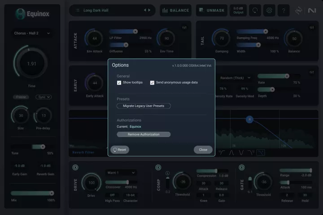Open the Random (Thick) modulation dropdown
The height and width of the screenshot is (215, 323).
click(x=235, y=78)
